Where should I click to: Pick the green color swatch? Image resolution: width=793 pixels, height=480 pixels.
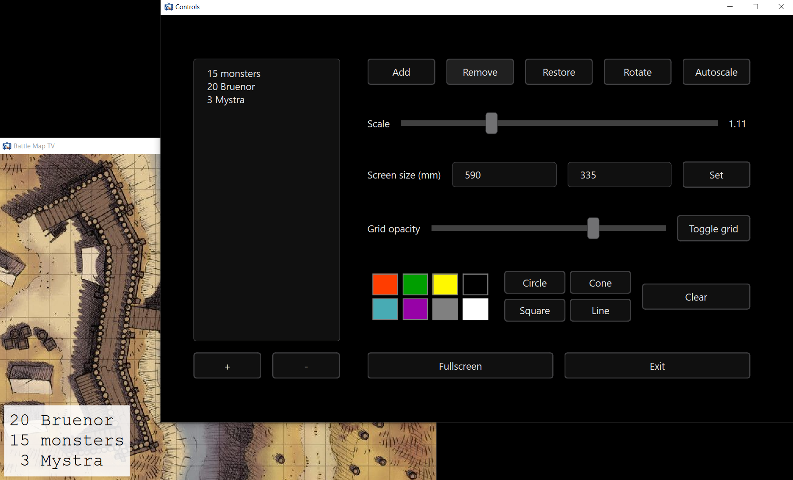click(415, 284)
